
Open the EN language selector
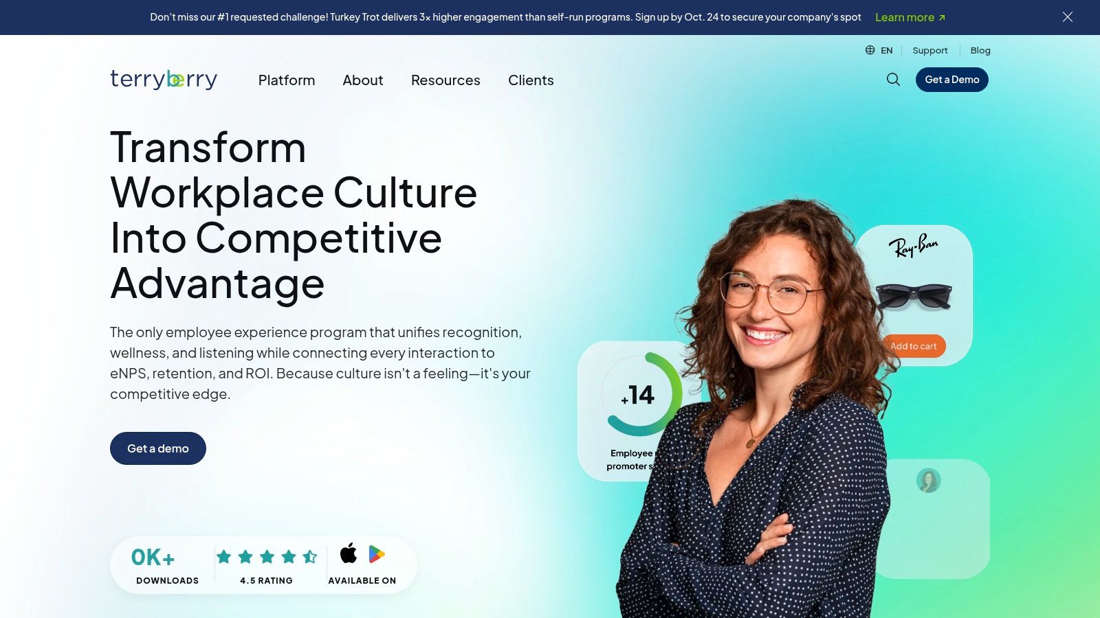(887, 50)
